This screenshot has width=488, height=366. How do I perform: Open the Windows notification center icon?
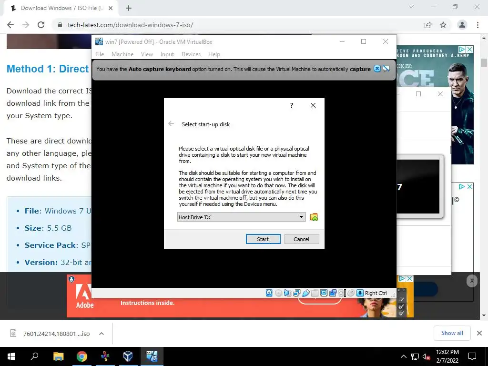coord(472,356)
